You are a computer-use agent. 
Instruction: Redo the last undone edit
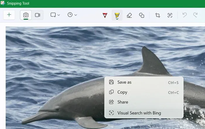coord(195,15)
